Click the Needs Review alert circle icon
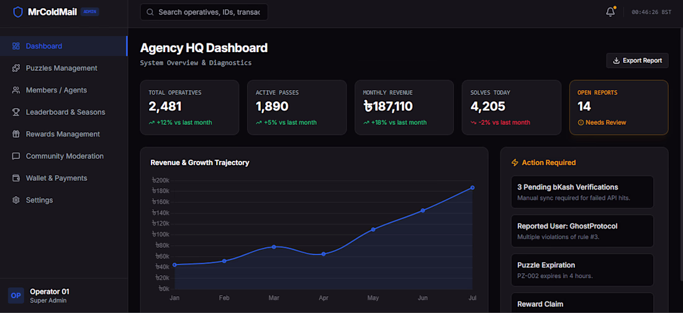The width and height of the screenshot is (683, 313). tap(580, 122)
